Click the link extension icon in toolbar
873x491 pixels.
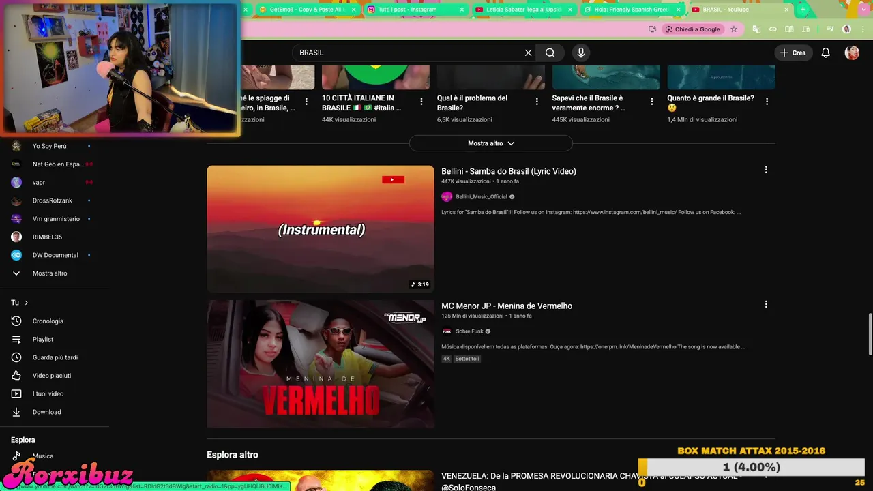[x=773, y=29]
